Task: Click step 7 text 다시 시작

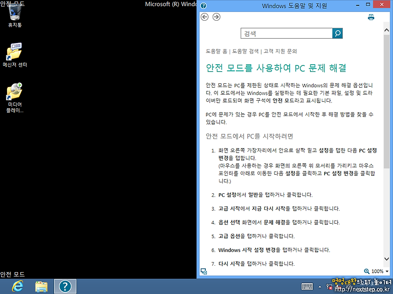Action: click(229, 264)
